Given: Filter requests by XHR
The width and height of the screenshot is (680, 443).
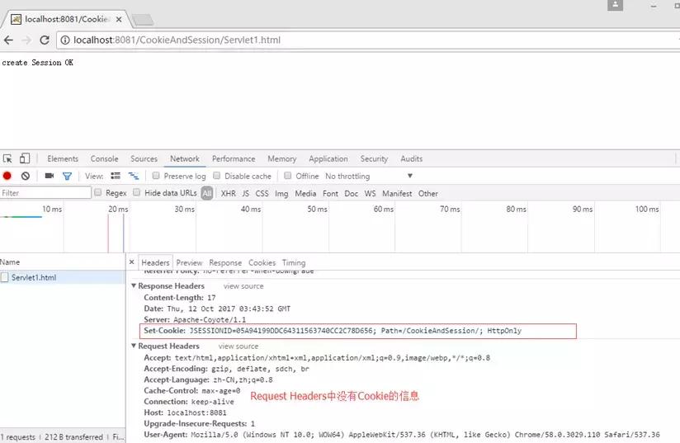Looking at the screenshot, I should click(228, 193).
